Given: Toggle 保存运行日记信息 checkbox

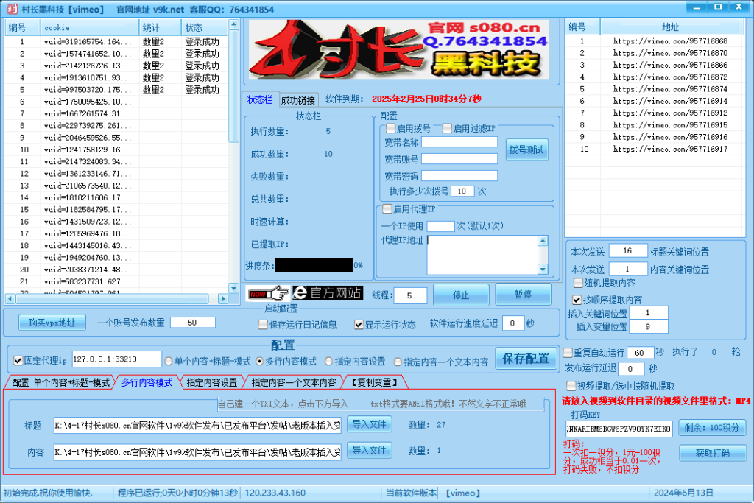Looking at the screenshot, I should pos(263,325).
